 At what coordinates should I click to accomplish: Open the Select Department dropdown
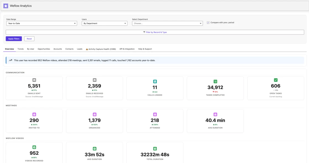pyautogui.click(x=167, y=23)
